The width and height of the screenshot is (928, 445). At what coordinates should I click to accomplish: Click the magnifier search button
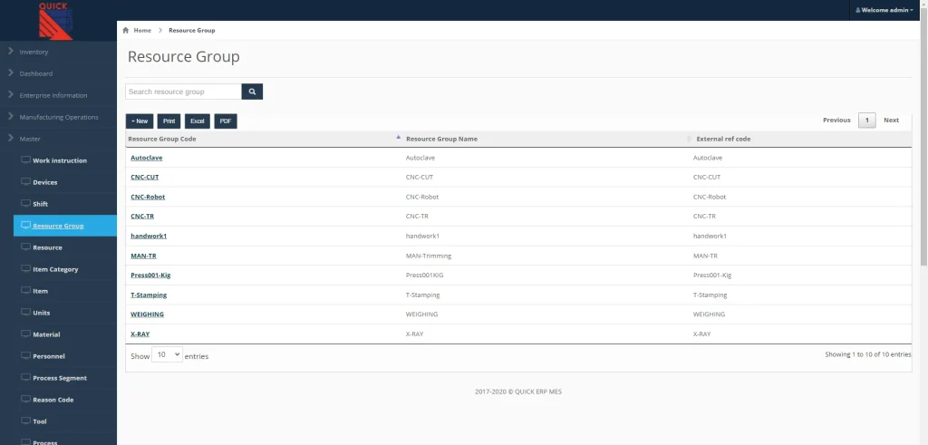[252, 92]
